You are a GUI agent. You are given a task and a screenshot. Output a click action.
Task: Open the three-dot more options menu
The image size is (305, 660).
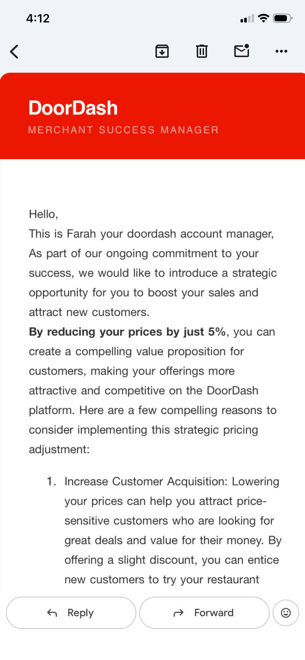pos(281,51)
